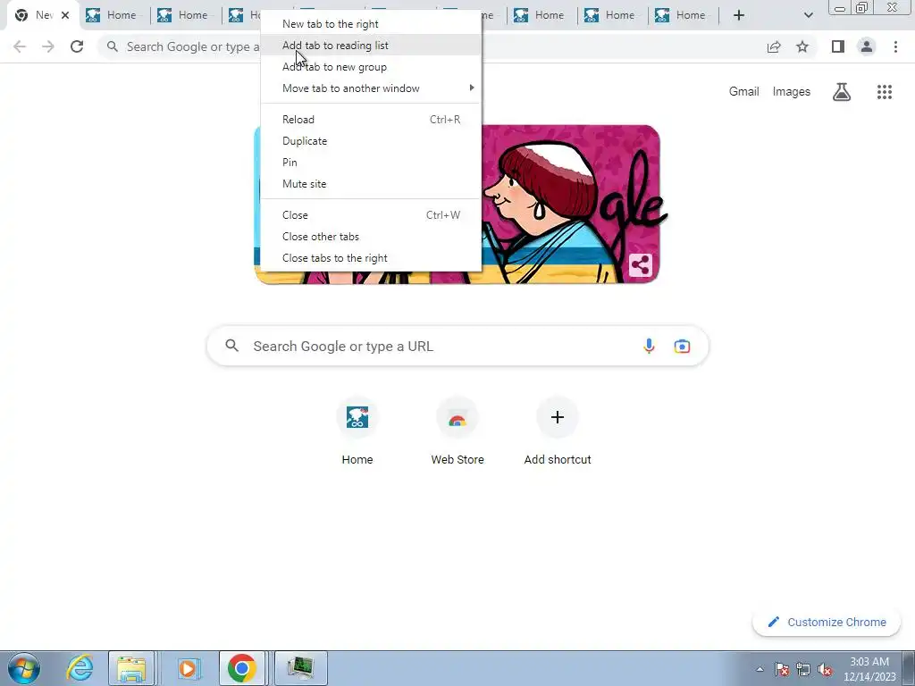The width and height of the screenshot is (915, 686).
Task: Open the Home shortcut tile
Action: click(357, 431)
